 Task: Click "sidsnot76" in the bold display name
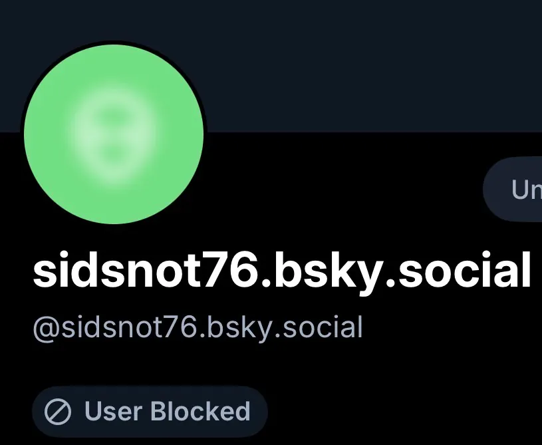click(x=146, y=269)
